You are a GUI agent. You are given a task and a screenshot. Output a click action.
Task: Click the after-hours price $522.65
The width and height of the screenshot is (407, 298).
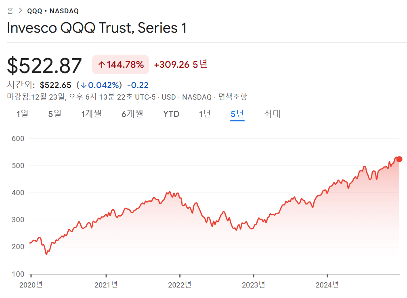(56, 85)
